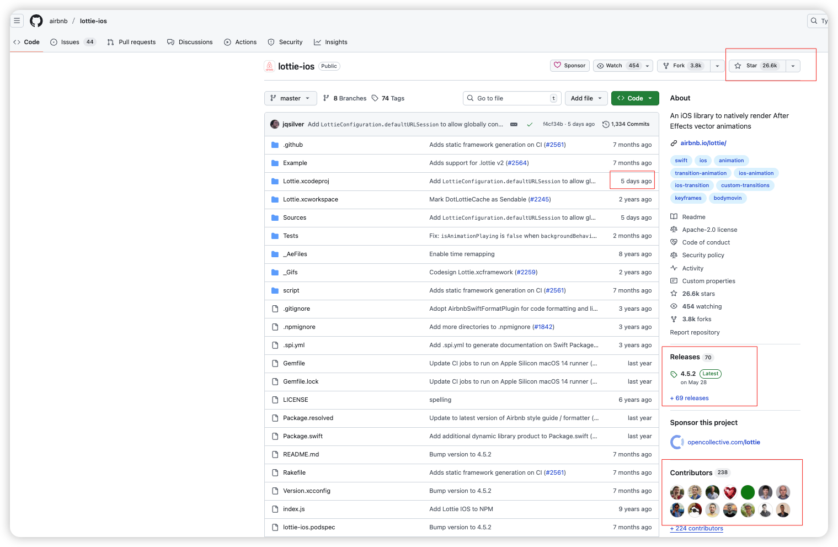Click the Watch eye icon
Screen dimensions: 838x547
(x=601, y=66)
